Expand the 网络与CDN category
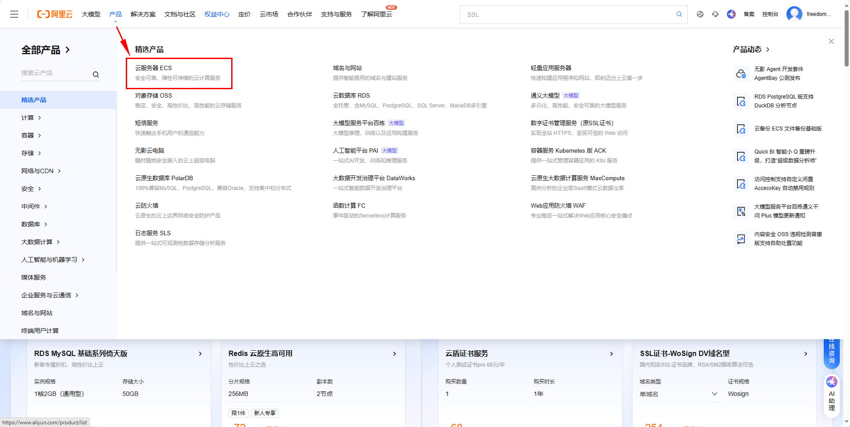The width and height of the screenshot is (850, 427). [x=41, y=171]
